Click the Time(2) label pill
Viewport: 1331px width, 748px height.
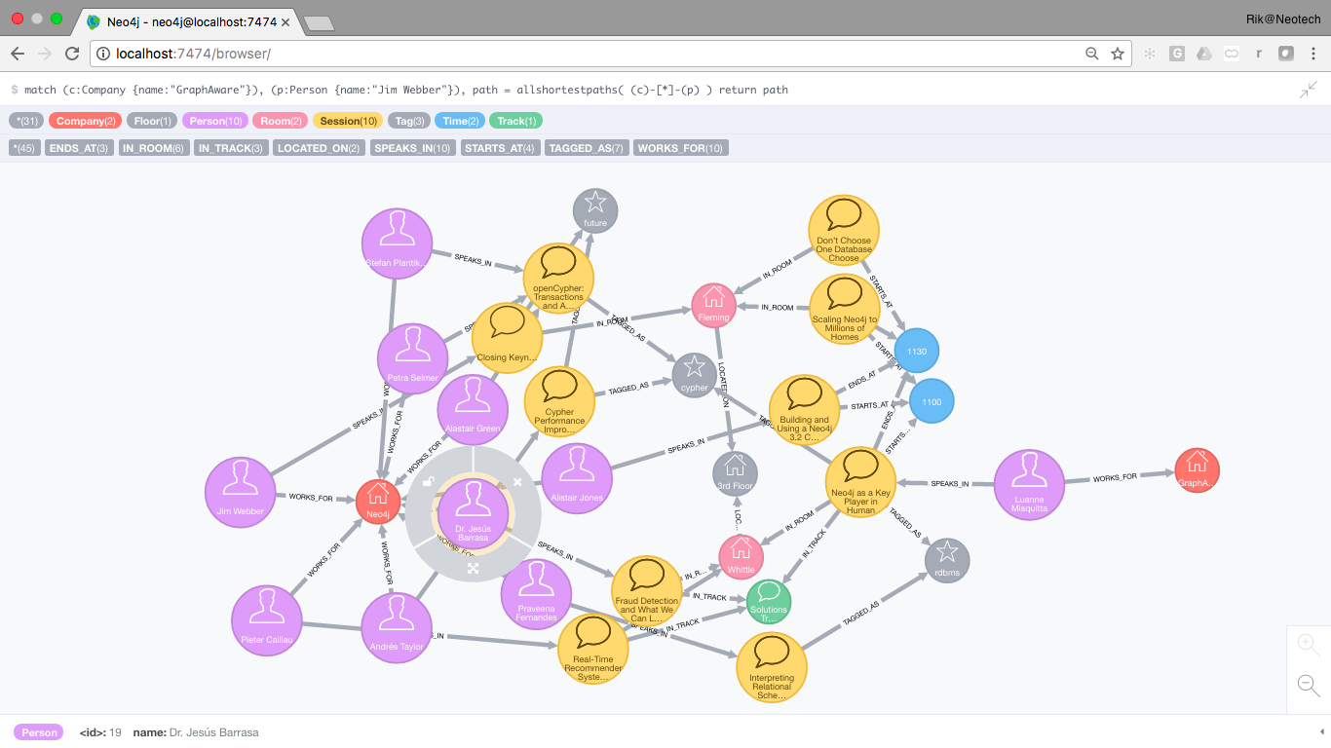[x=460, y=121]
